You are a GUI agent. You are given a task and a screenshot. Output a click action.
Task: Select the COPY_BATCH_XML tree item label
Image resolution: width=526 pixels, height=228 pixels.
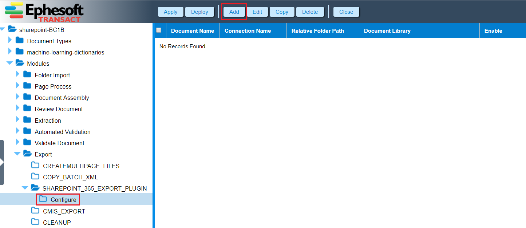coord(70,177)
